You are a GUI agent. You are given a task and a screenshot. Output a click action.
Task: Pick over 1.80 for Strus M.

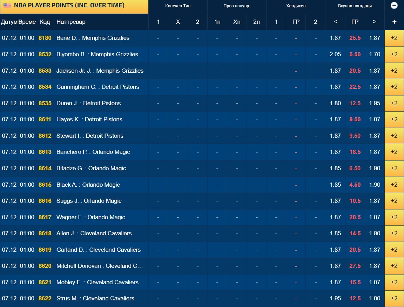(375, 299)
